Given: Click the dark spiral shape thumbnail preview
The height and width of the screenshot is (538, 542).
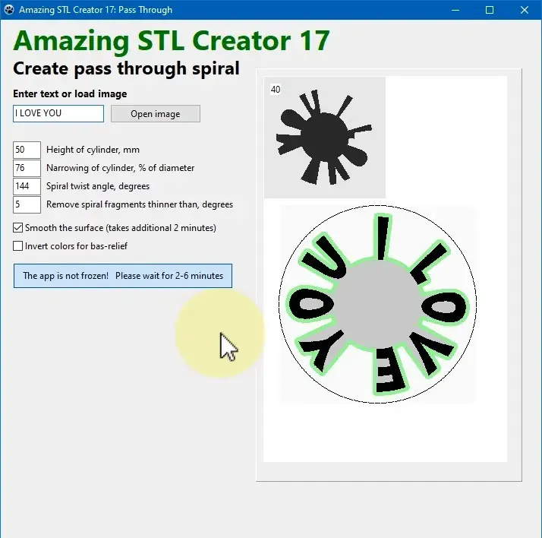Looking at the screenshot, I should pyautogui.click(x=325, y=138).
